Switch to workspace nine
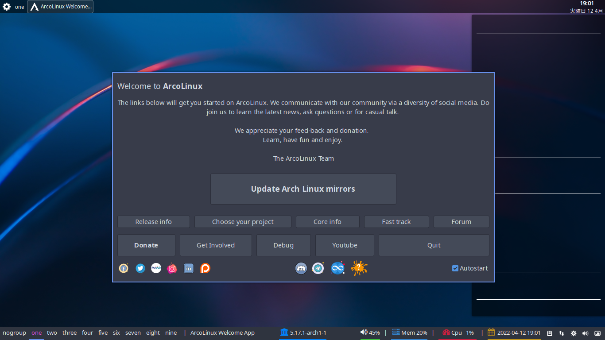The height and width of the screenshot is (340, 605). pos(171,333)
